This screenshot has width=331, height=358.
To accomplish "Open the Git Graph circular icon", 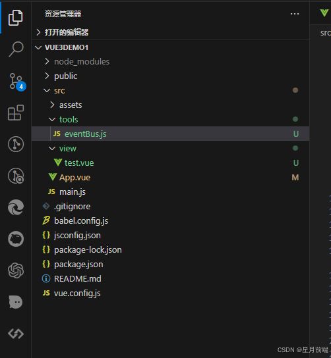I will point(16,144).
